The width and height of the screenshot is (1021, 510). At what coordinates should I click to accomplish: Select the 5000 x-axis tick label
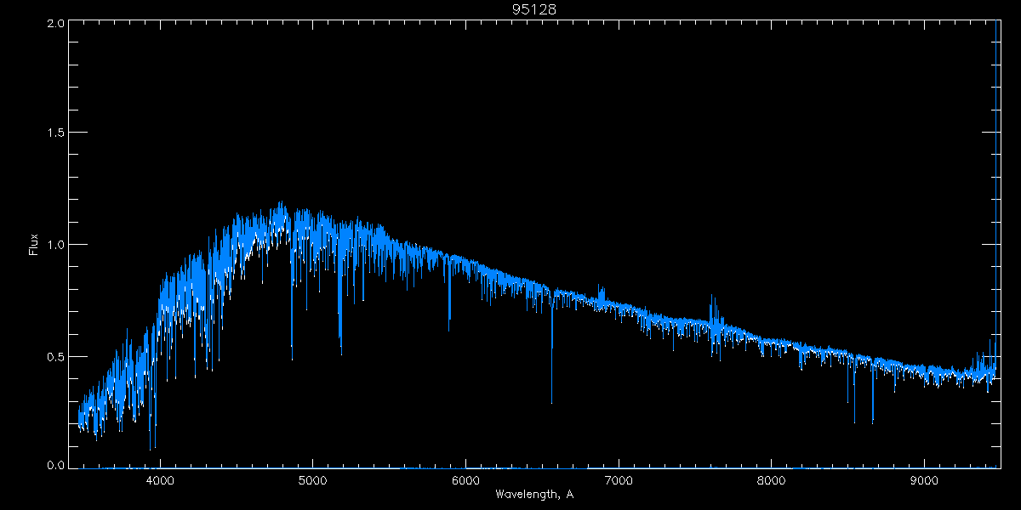pos(312,479)
